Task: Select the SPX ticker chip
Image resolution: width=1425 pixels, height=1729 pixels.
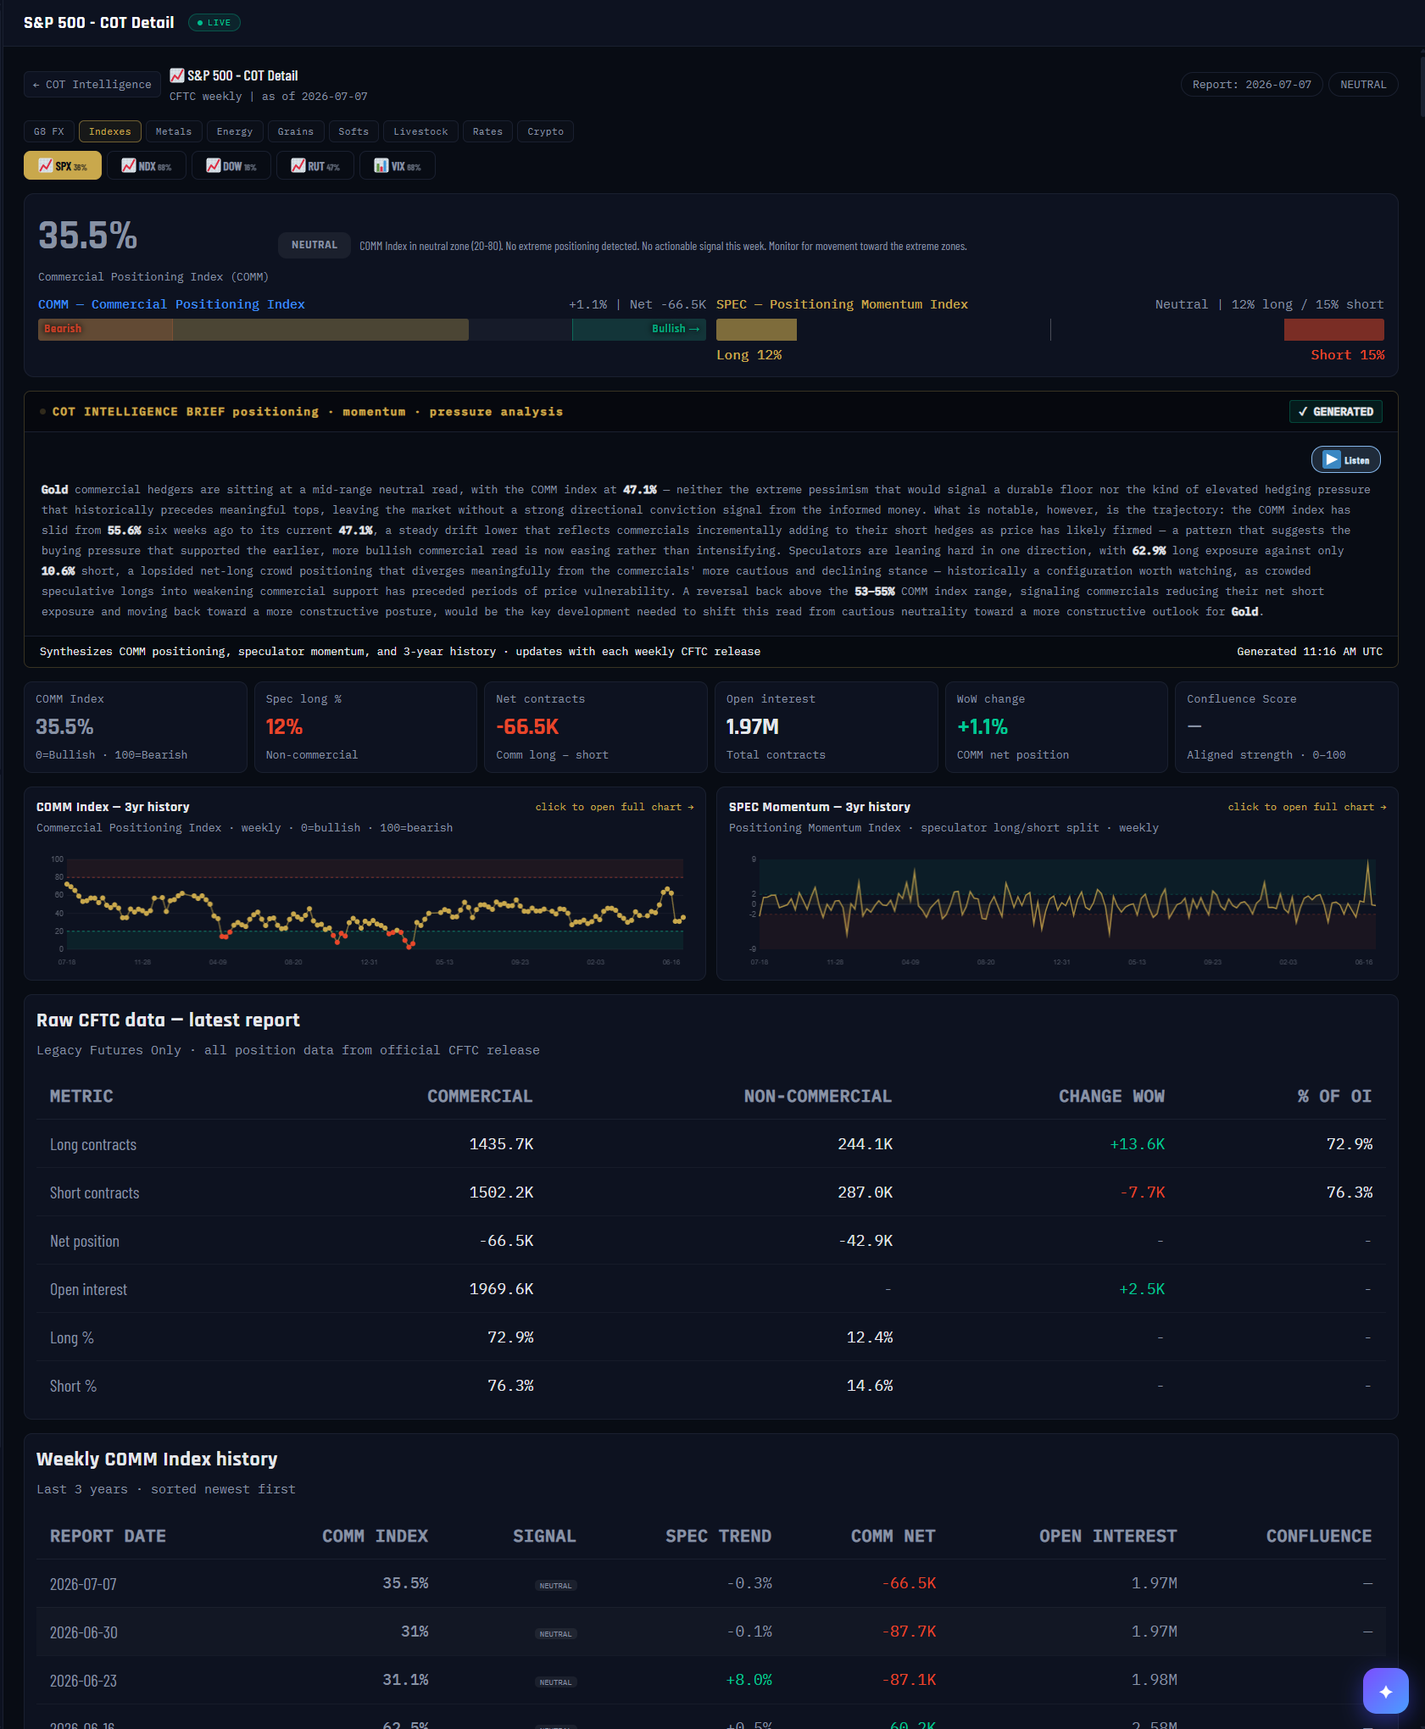Action: (x=63, y=165)
